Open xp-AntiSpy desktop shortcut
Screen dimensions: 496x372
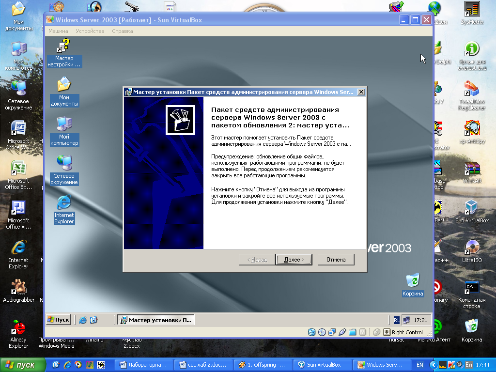[x=472, y=132]
